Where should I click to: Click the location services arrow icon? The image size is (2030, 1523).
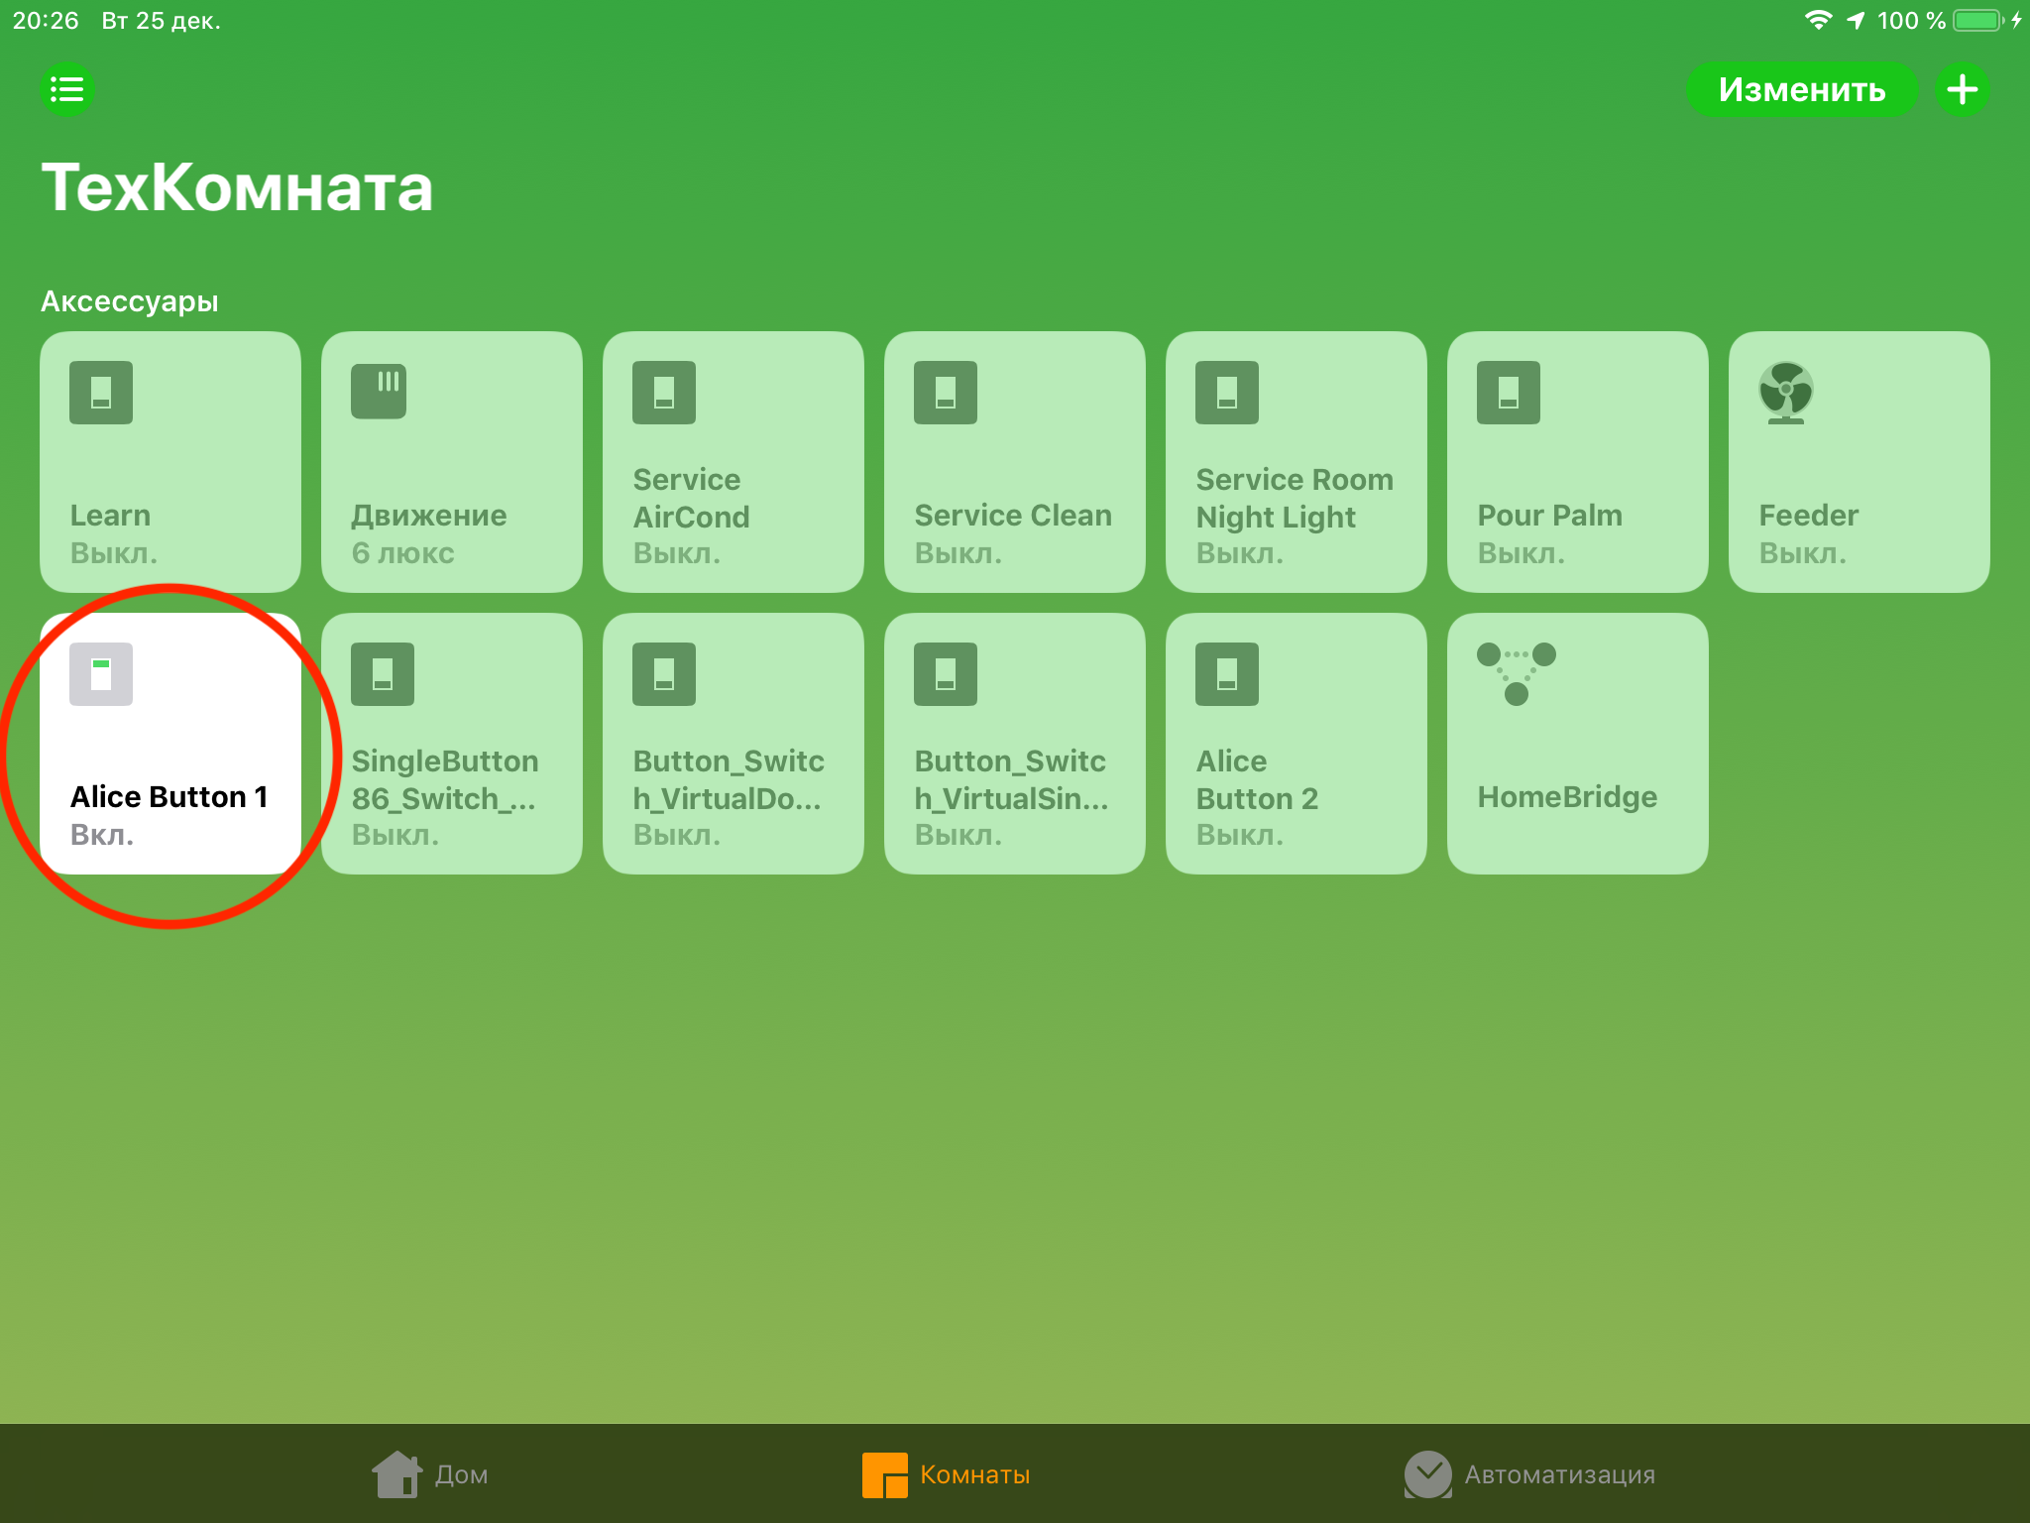point(1856,20)
